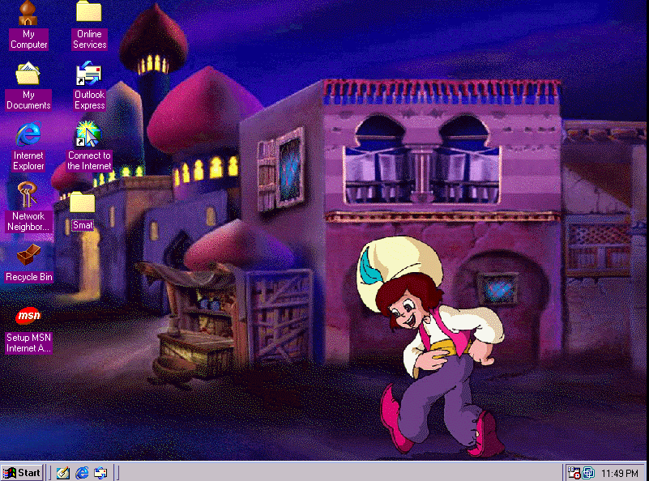This screenshot has height=481, width=649.
Task: Click the empty taskbar area
Action: point(324,472)
